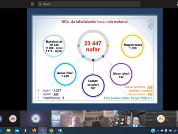Open the Mail app on taskbar
This screenshot has height=134, width=178.
tap(17, 131)
